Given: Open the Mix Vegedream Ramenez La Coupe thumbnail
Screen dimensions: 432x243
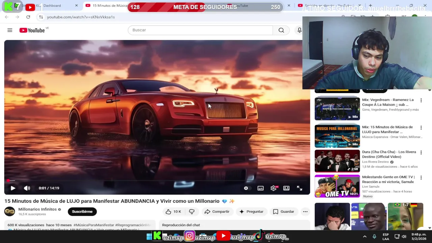Looking at the screenshot, I should pos(337,109).
